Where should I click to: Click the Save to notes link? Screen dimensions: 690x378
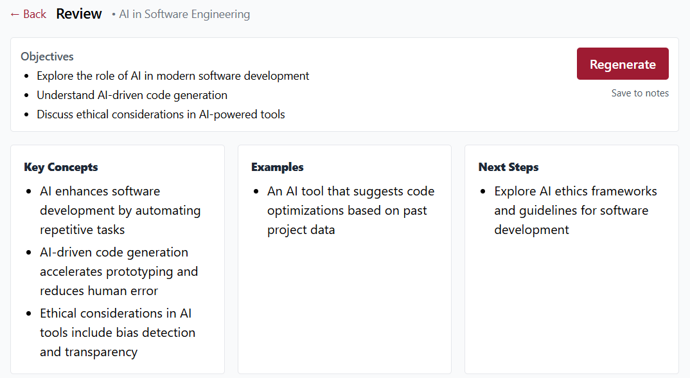tap(640, 93)
